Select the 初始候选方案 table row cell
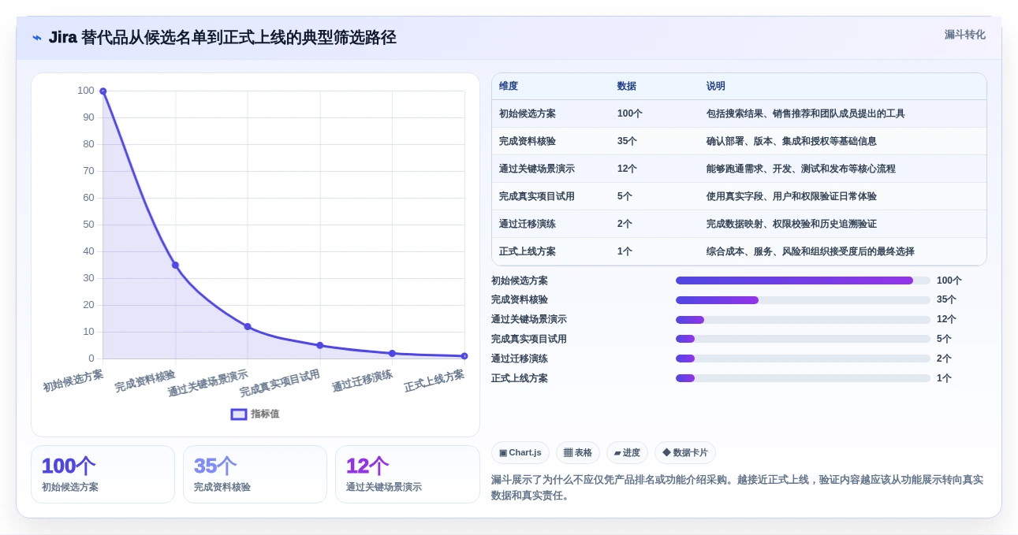The width and height of the screenshot is (1018, 535). pyautogui.click(x=528, y=113)
